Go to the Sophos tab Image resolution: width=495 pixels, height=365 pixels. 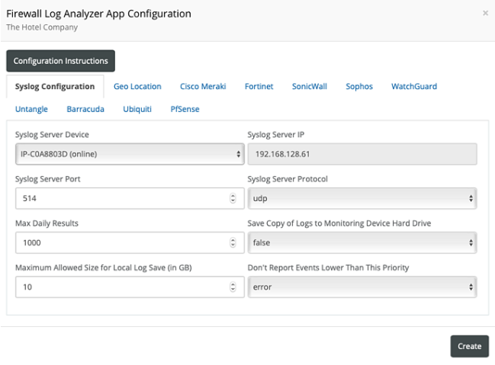(x=359, y=86)
